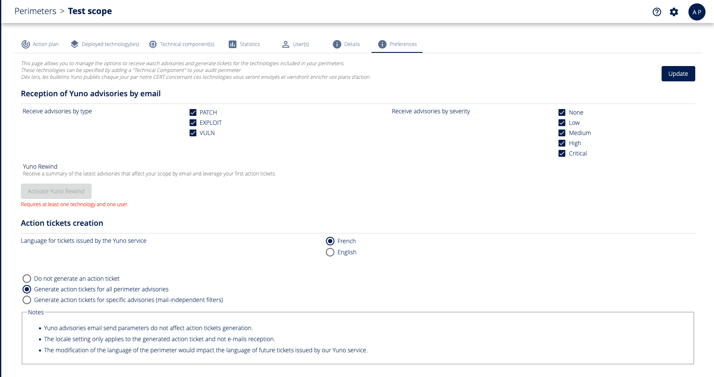Click the Technical components chip icon

point(153,44)
